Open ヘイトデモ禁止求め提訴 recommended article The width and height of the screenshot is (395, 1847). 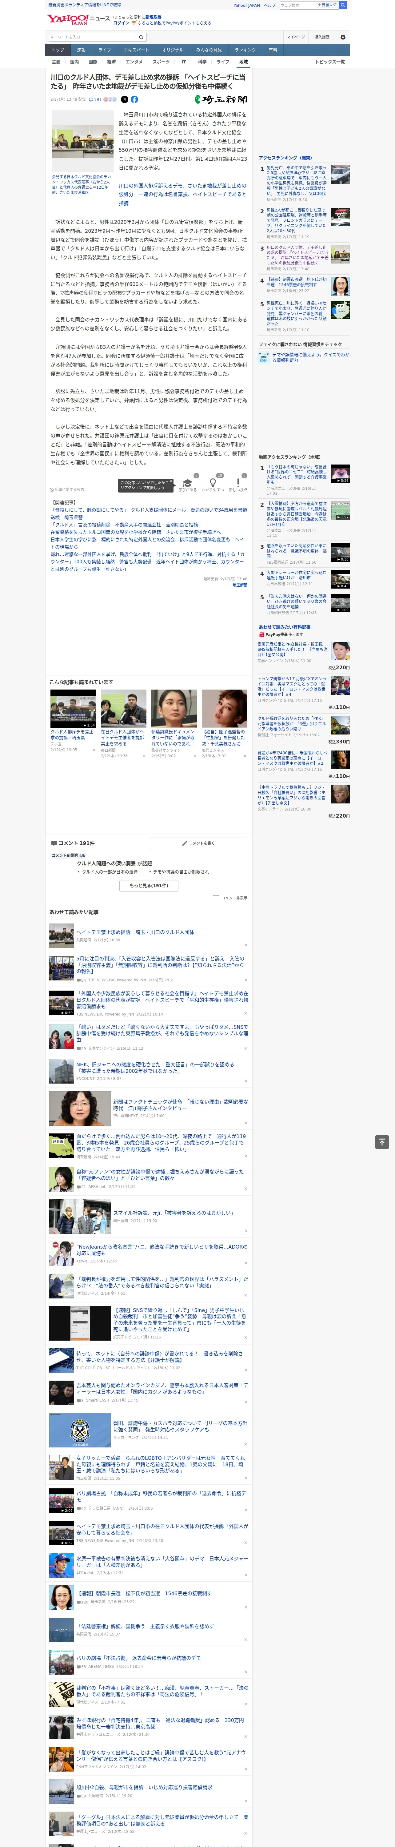[x=135, y=932]
